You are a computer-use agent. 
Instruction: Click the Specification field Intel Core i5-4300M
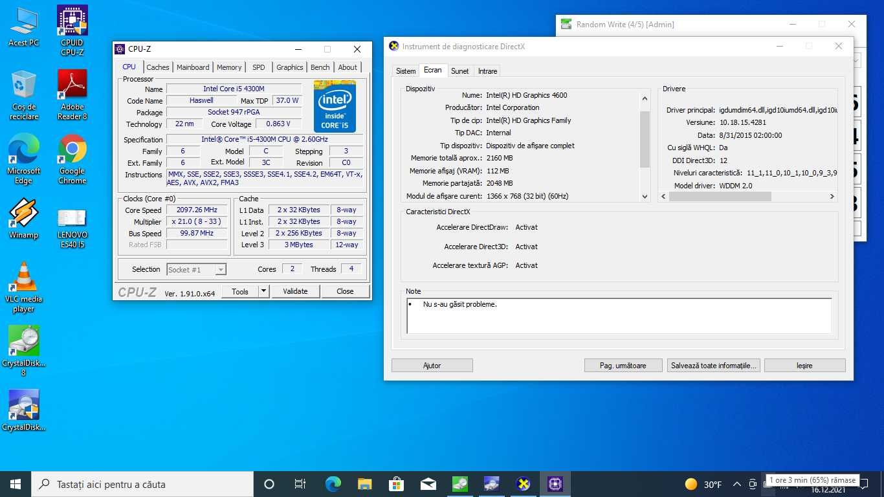click(265, 140)
